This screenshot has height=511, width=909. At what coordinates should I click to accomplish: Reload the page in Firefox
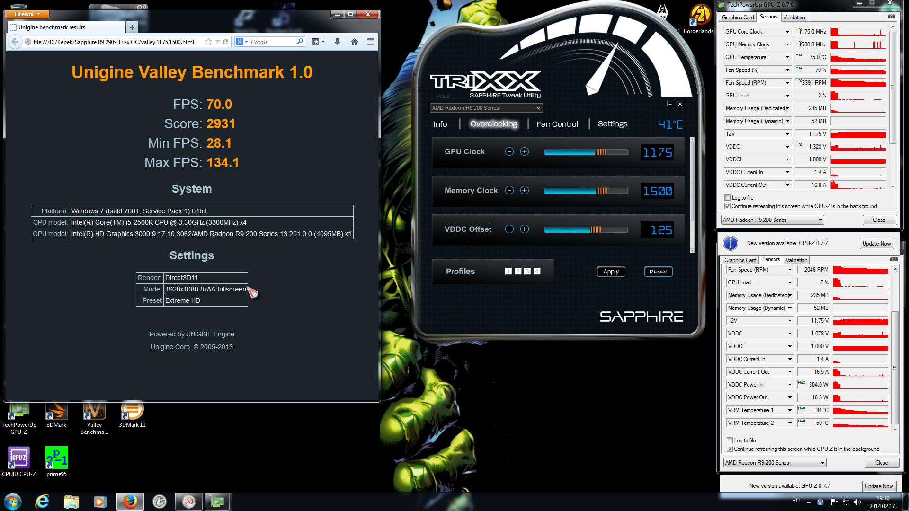coord(226,42)
